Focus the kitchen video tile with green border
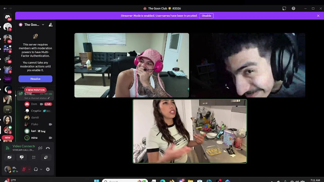This screenshot has width=324, height=182. pyautogui.click(x=190, y=131)
